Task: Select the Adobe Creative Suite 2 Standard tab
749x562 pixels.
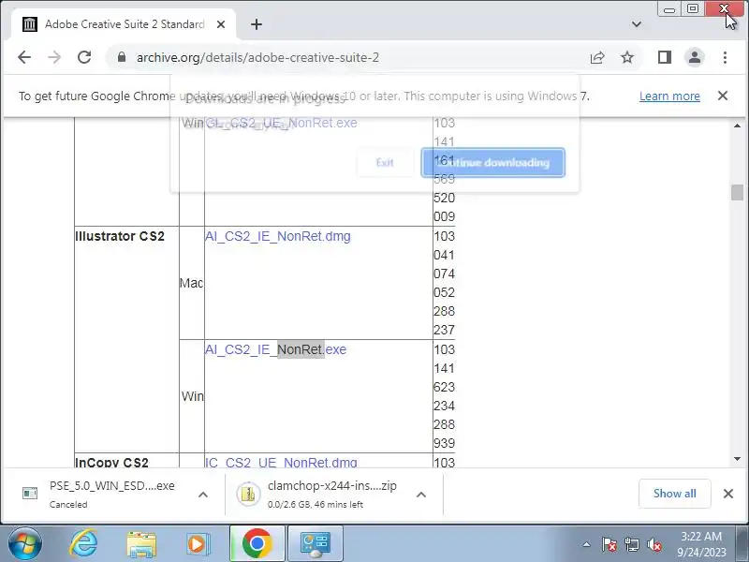Action: coord(123,24)
